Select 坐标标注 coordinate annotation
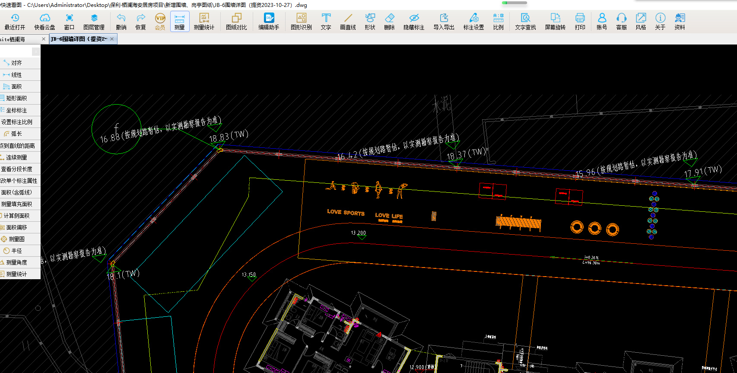This screenshot has width=737, height=373. [20, 110]
